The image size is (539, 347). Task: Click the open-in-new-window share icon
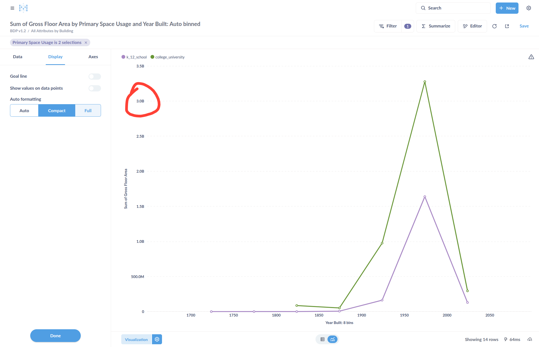(507, 26)
